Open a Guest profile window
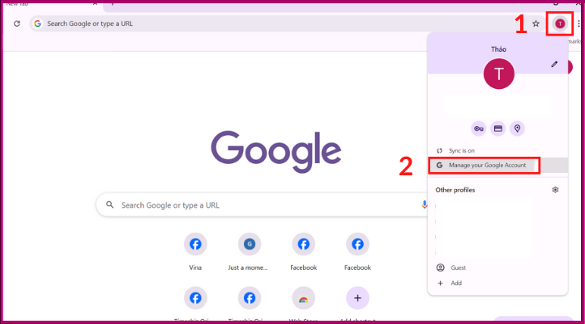This screenshot has width=585, height=324. tap(497, 267)
